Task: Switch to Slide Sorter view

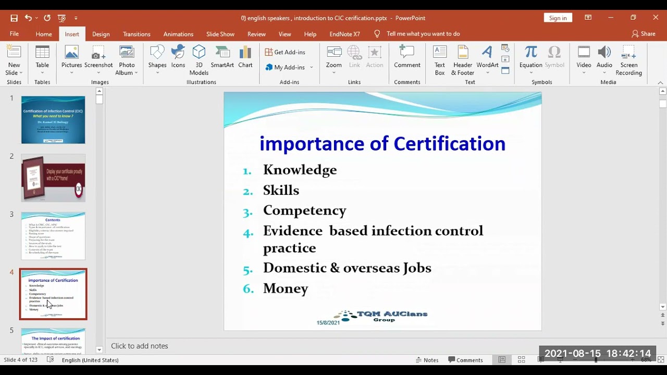Action: pyautogui.click(x=521, y=360)
